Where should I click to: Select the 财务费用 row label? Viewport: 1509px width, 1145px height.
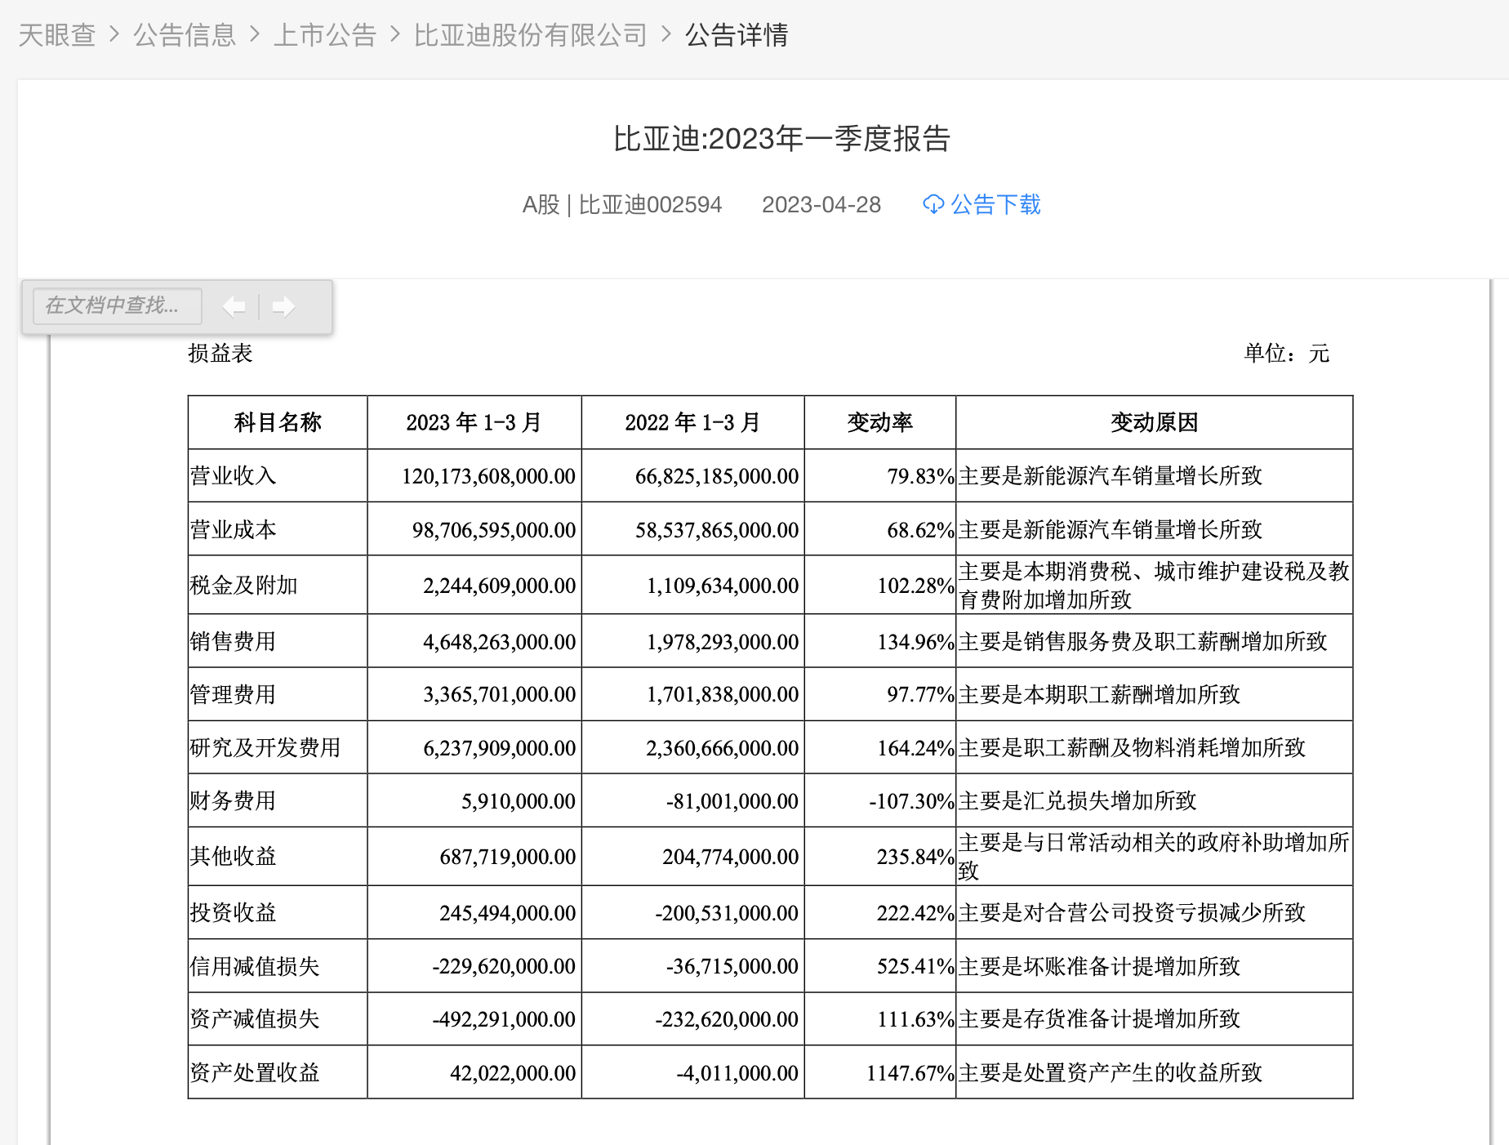(x=234, y=801)
